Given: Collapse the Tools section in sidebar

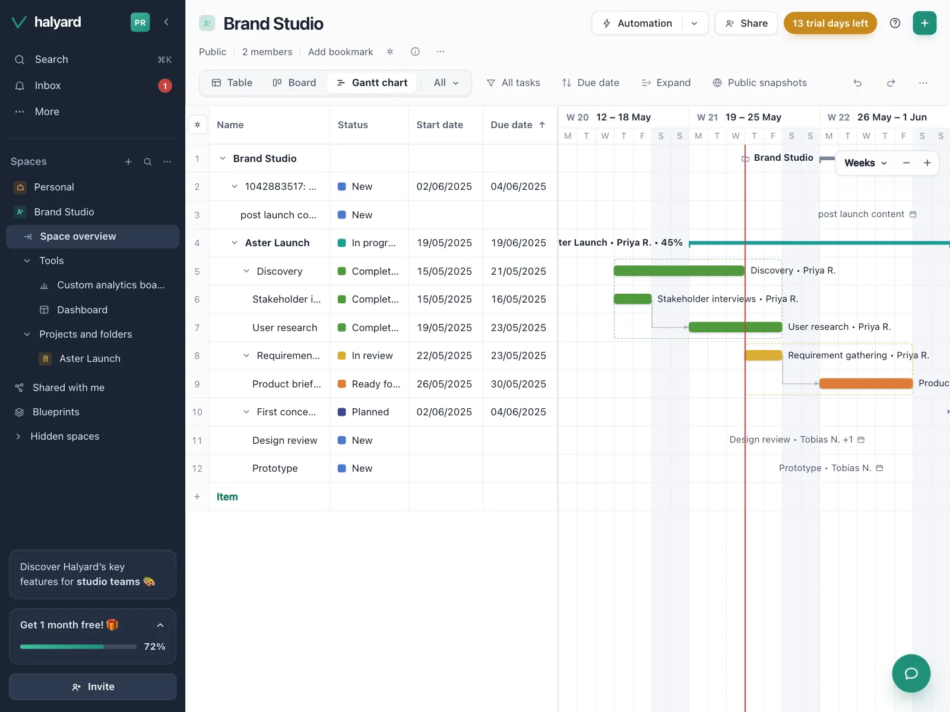Looking at the screenshot, I should pos(27,260).
